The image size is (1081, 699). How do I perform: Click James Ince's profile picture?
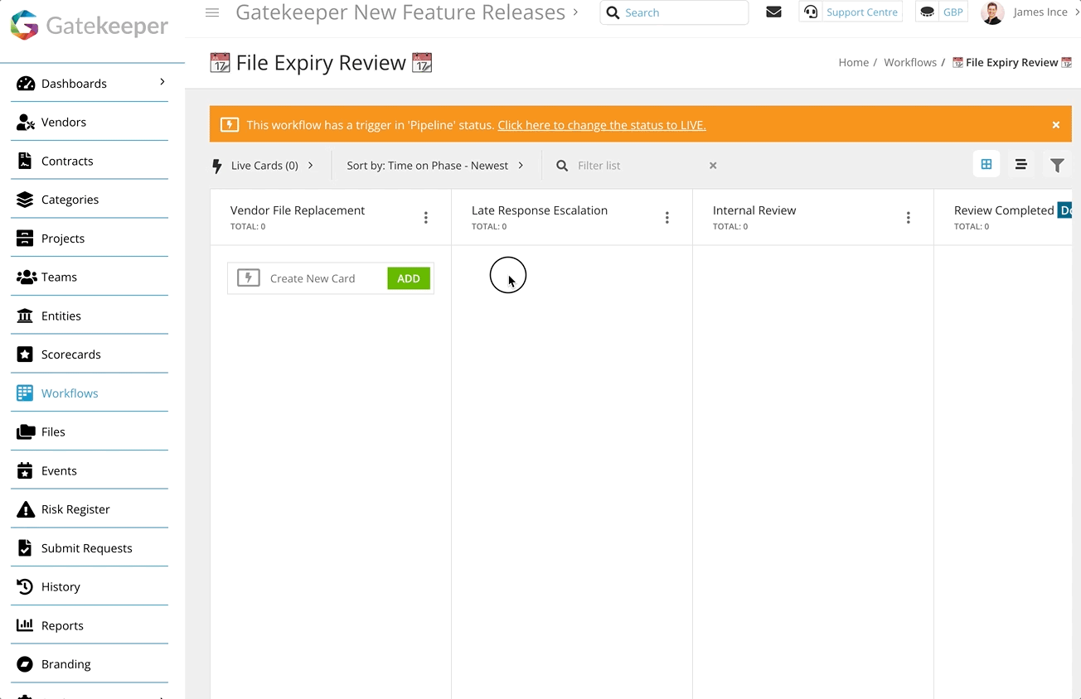point(992,12)
